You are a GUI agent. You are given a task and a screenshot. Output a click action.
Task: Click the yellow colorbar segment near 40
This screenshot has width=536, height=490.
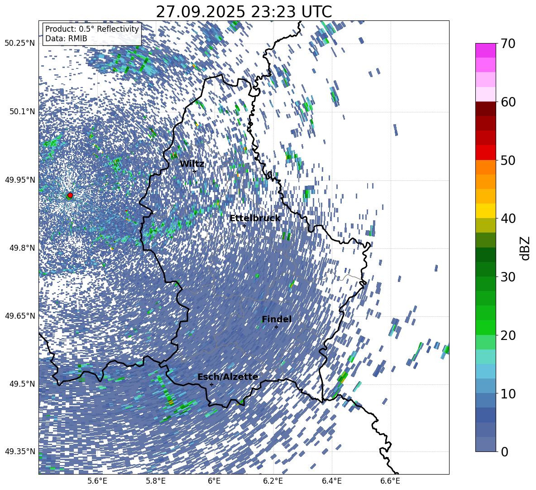(485, 211)
